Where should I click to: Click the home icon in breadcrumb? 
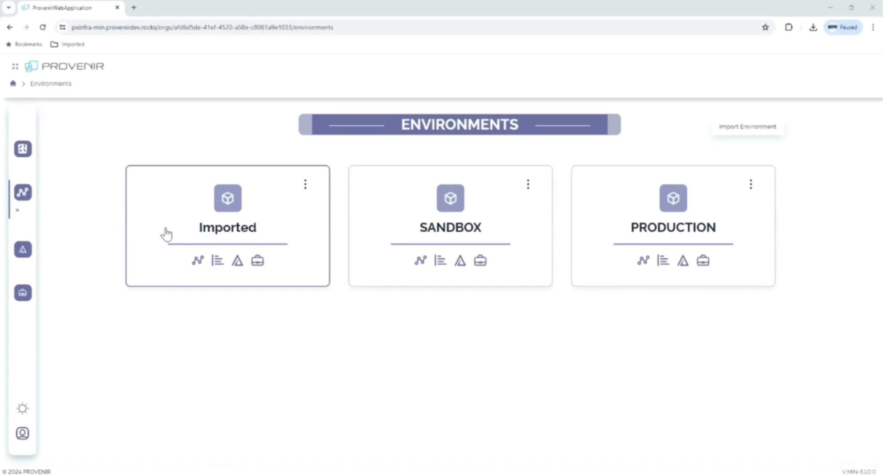click(13, 84)
